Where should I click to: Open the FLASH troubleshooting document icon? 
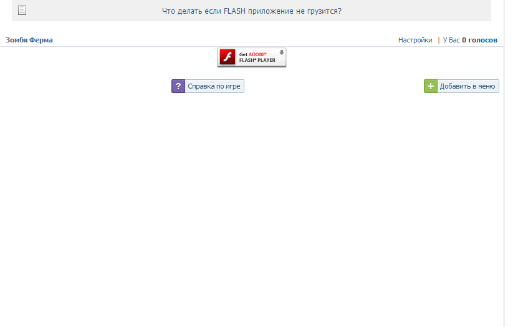22,10
